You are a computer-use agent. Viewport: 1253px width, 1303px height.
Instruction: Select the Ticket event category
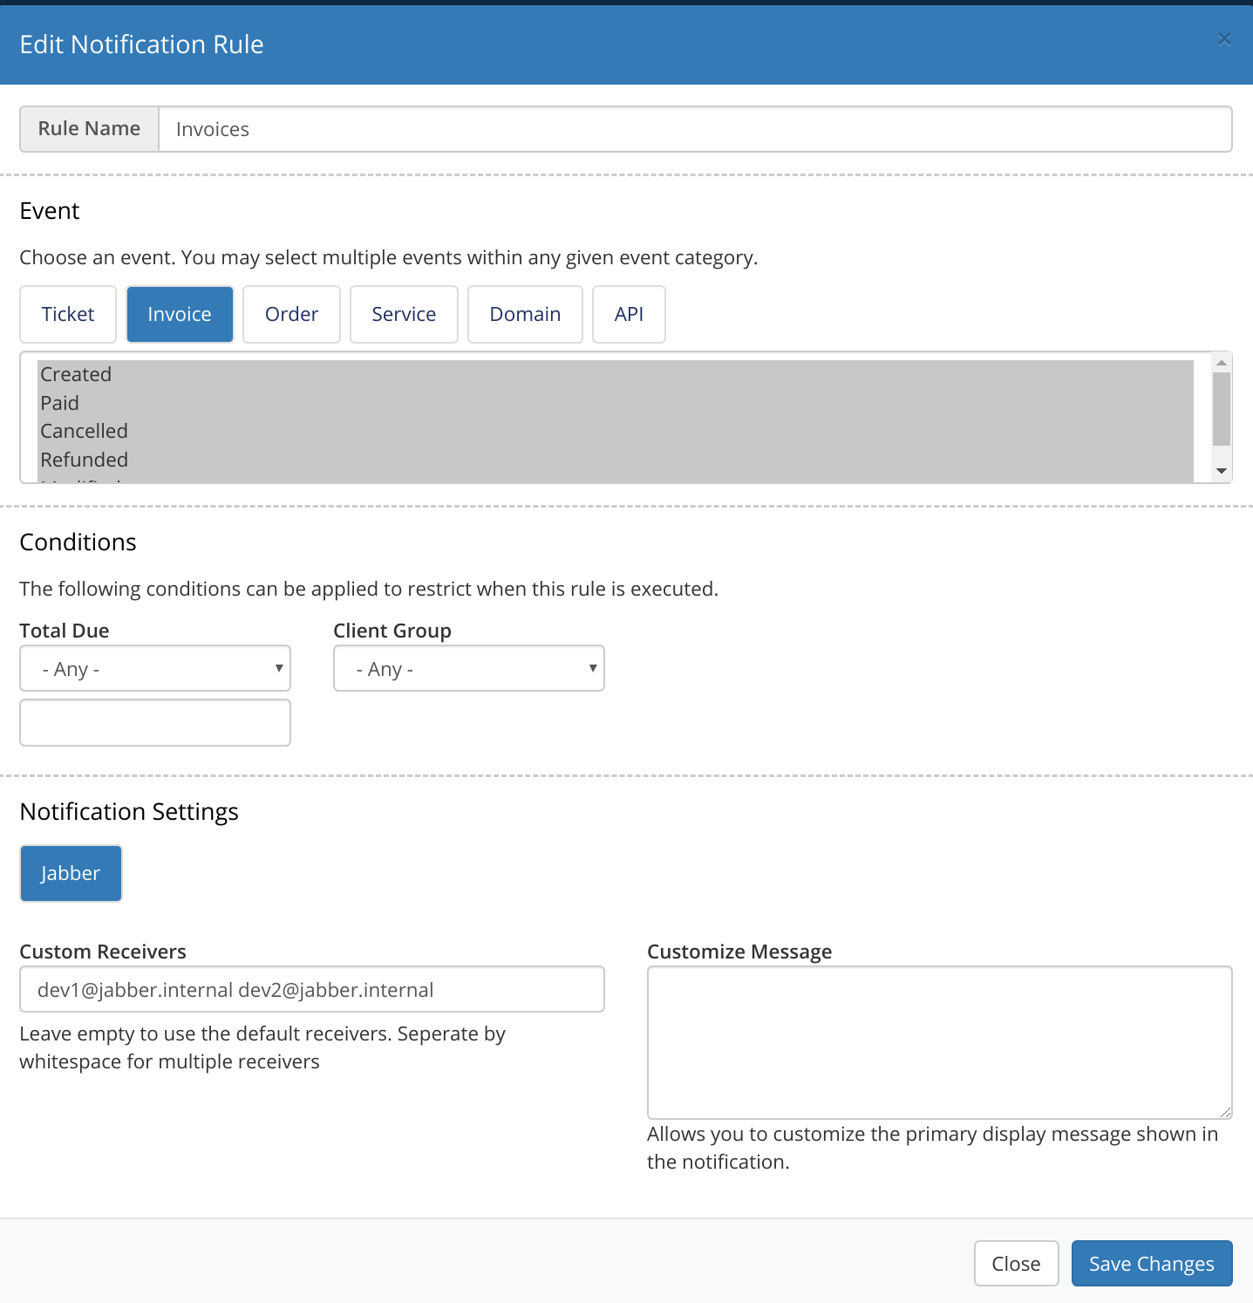tap(68, 314)
